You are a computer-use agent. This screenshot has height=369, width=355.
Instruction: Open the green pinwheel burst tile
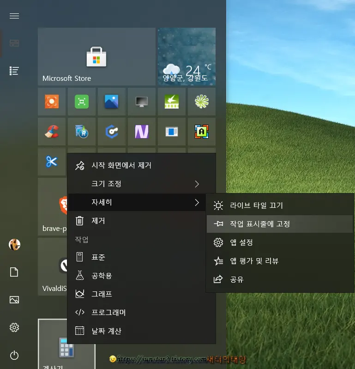(202, 102)
